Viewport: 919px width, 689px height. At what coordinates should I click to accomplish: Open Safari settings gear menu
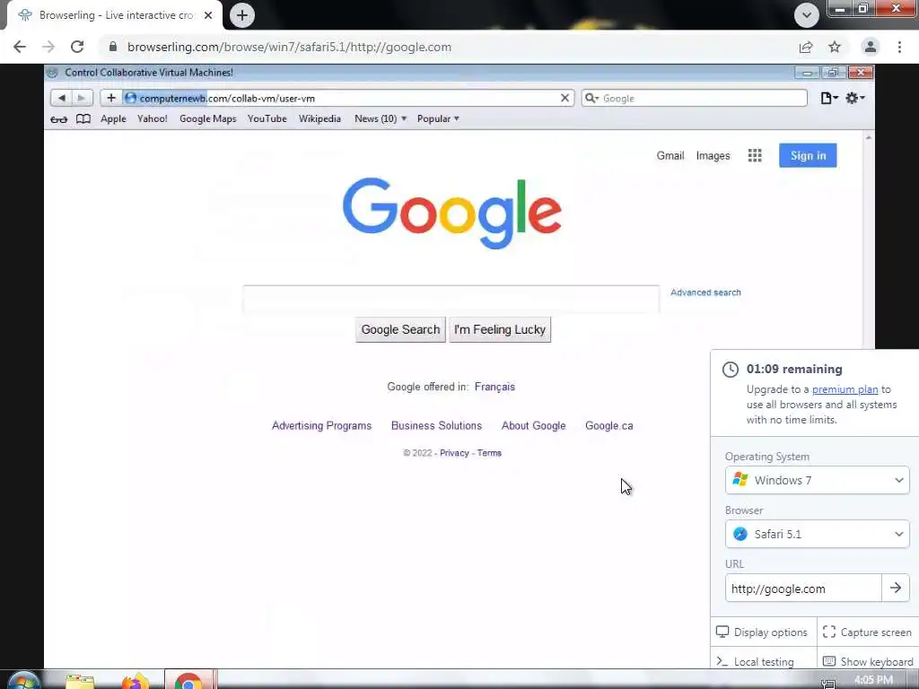[854, 98]
